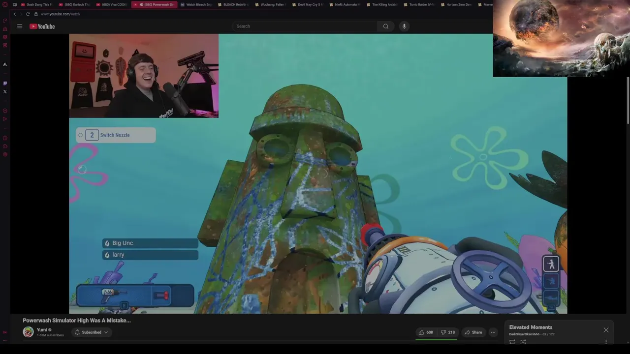Click the larry player label
This screenshot has width=630, height=354.
point(150,255)
